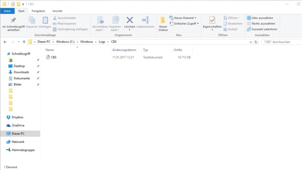This screenshot has width=302, height=170.
Task: Switch to the Freigeben tab
Action: [38, 11]
